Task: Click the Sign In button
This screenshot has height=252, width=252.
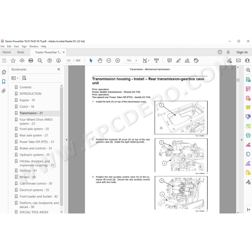Action: click(x=242, y=52)
